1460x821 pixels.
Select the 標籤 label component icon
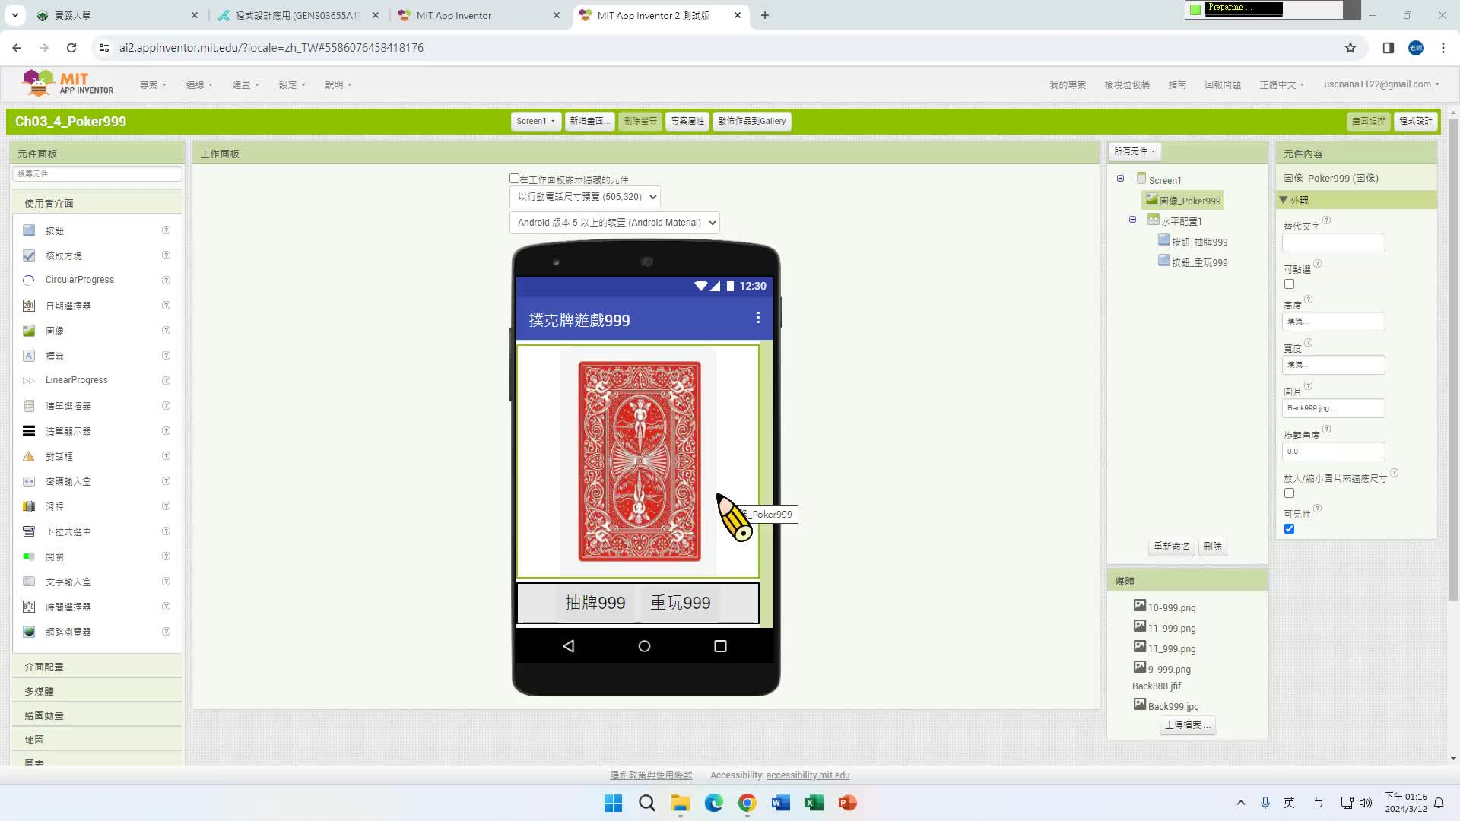point(29,356)
